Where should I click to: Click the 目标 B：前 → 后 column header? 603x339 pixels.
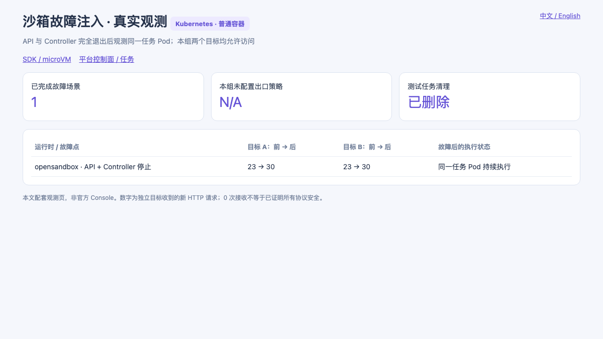coord(367,147)
